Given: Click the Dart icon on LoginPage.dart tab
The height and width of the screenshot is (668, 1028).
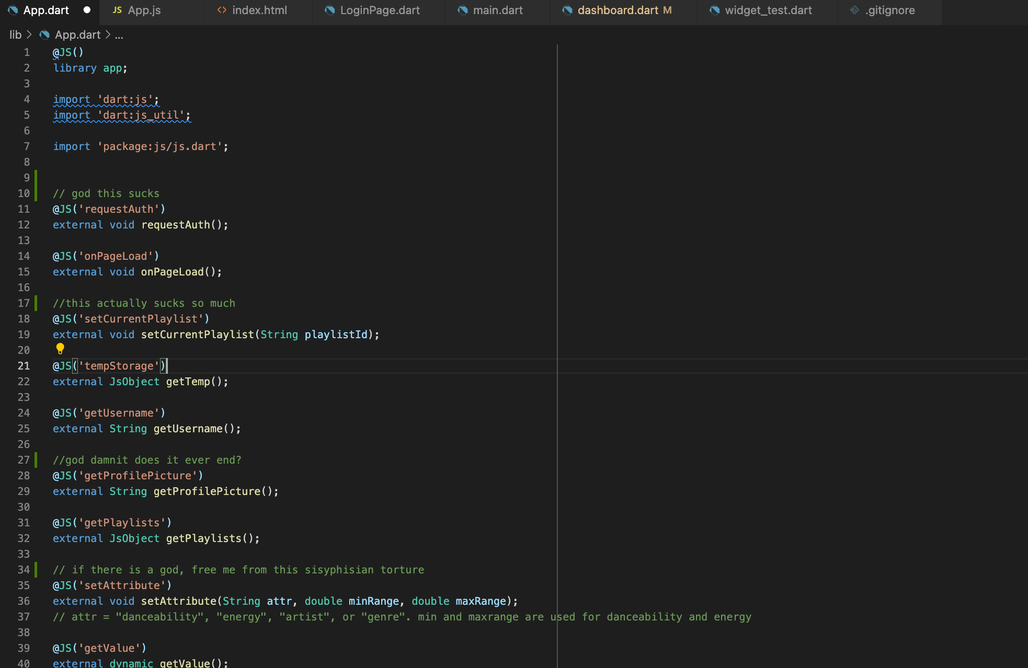Looking at the screenshot, I should click(329, 10).
